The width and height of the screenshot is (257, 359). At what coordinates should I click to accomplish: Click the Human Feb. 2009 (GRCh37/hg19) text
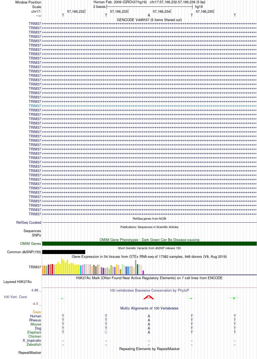(120, 2)
